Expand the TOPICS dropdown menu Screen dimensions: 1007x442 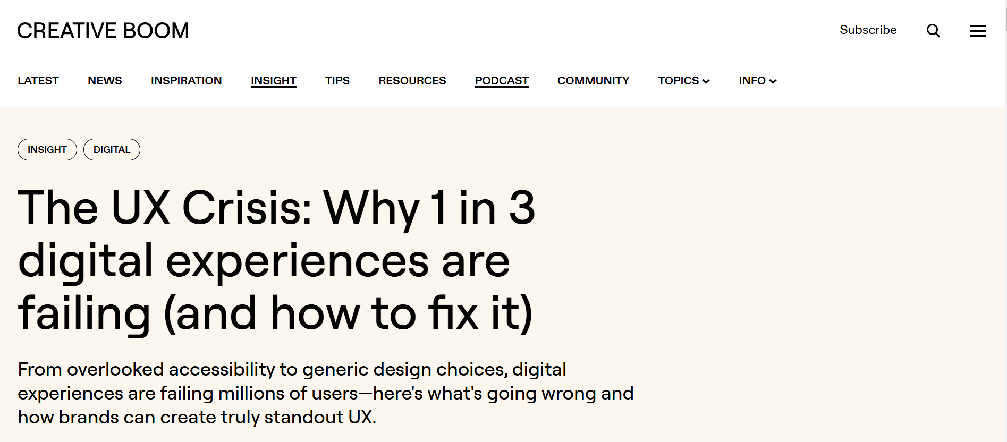pyautogui.click(x=683, y=81)
